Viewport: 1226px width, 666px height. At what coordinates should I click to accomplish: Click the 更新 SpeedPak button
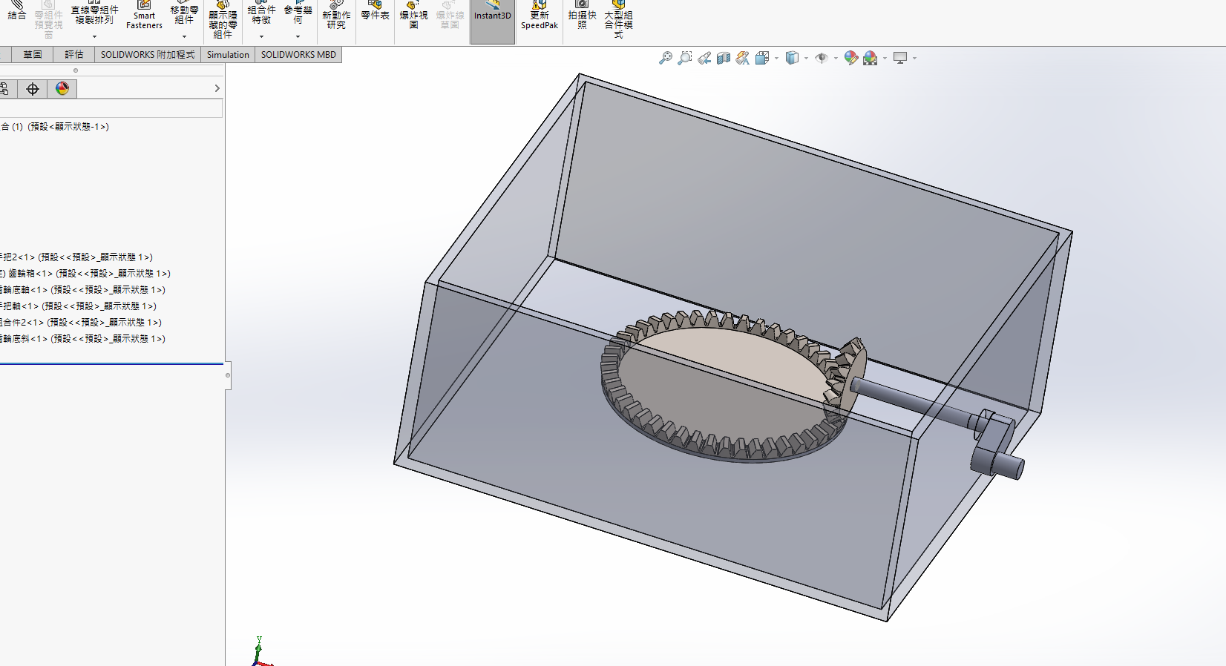[540, 19]
